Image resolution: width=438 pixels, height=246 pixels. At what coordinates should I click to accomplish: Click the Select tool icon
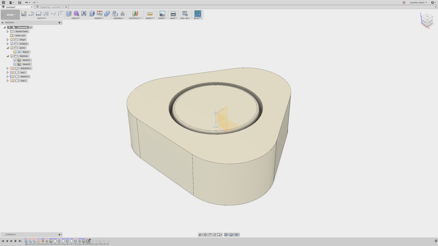tap(198, 13)
